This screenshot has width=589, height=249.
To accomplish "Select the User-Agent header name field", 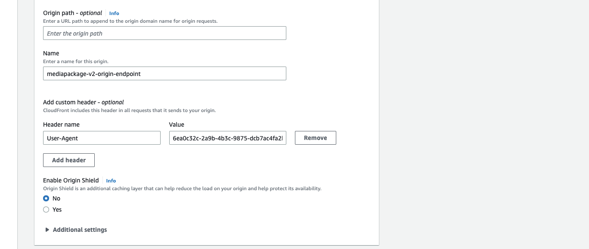I will (102, 137).
